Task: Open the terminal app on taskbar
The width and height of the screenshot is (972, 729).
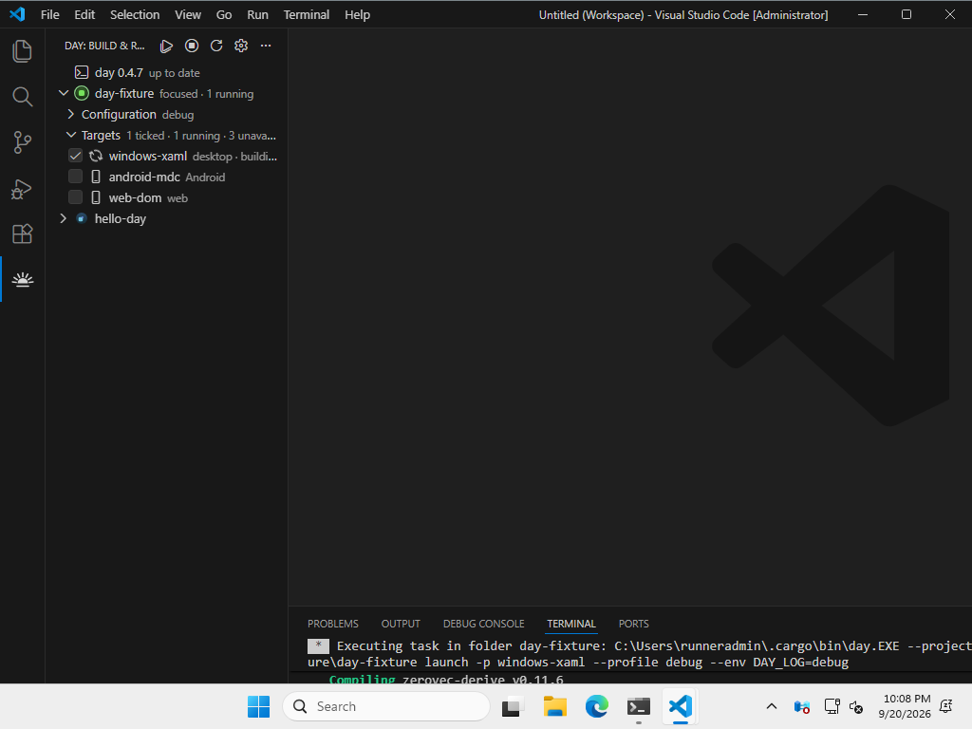Action: (x=639, y=706)
